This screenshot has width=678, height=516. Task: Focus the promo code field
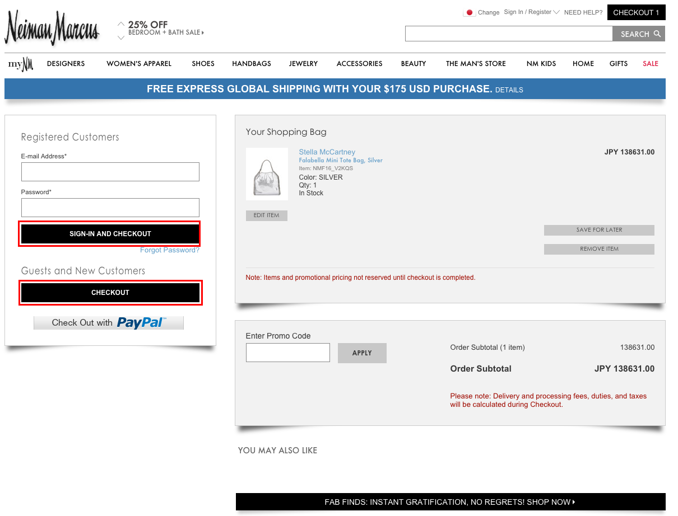coord(288,353)
